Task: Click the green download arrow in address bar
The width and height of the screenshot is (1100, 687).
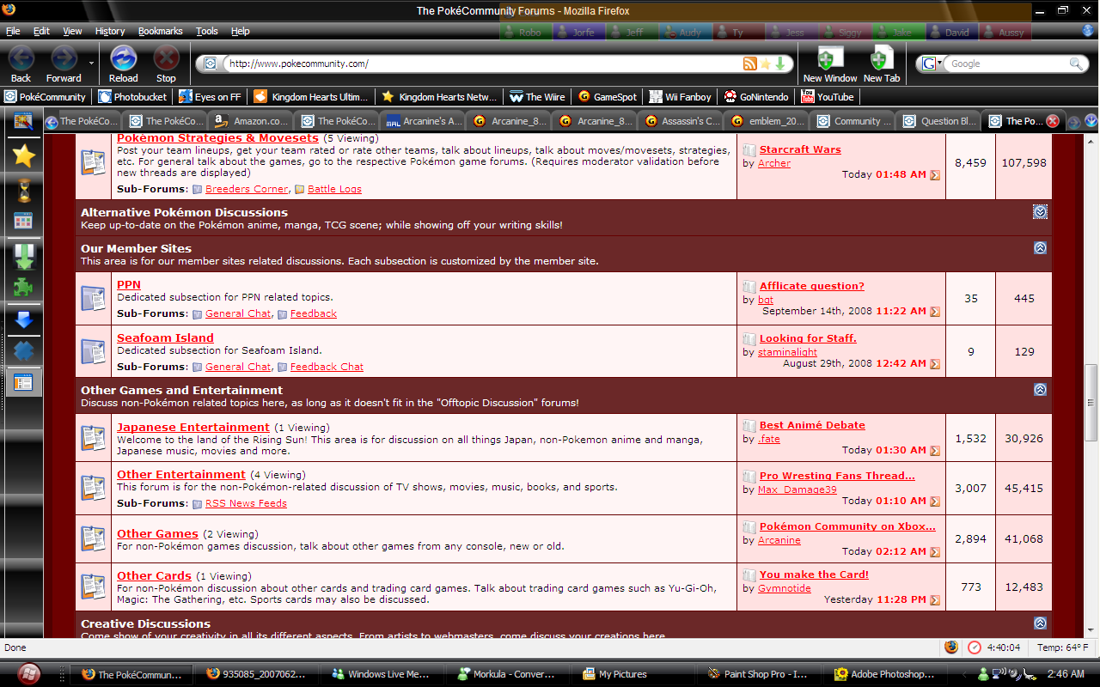Action: click(779, 64)
